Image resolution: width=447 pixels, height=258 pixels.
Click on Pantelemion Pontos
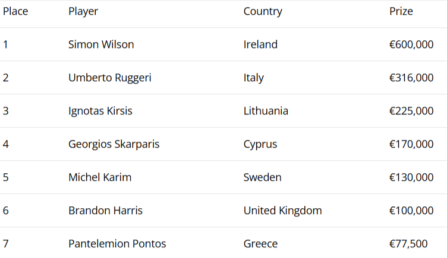click(117, 244)
